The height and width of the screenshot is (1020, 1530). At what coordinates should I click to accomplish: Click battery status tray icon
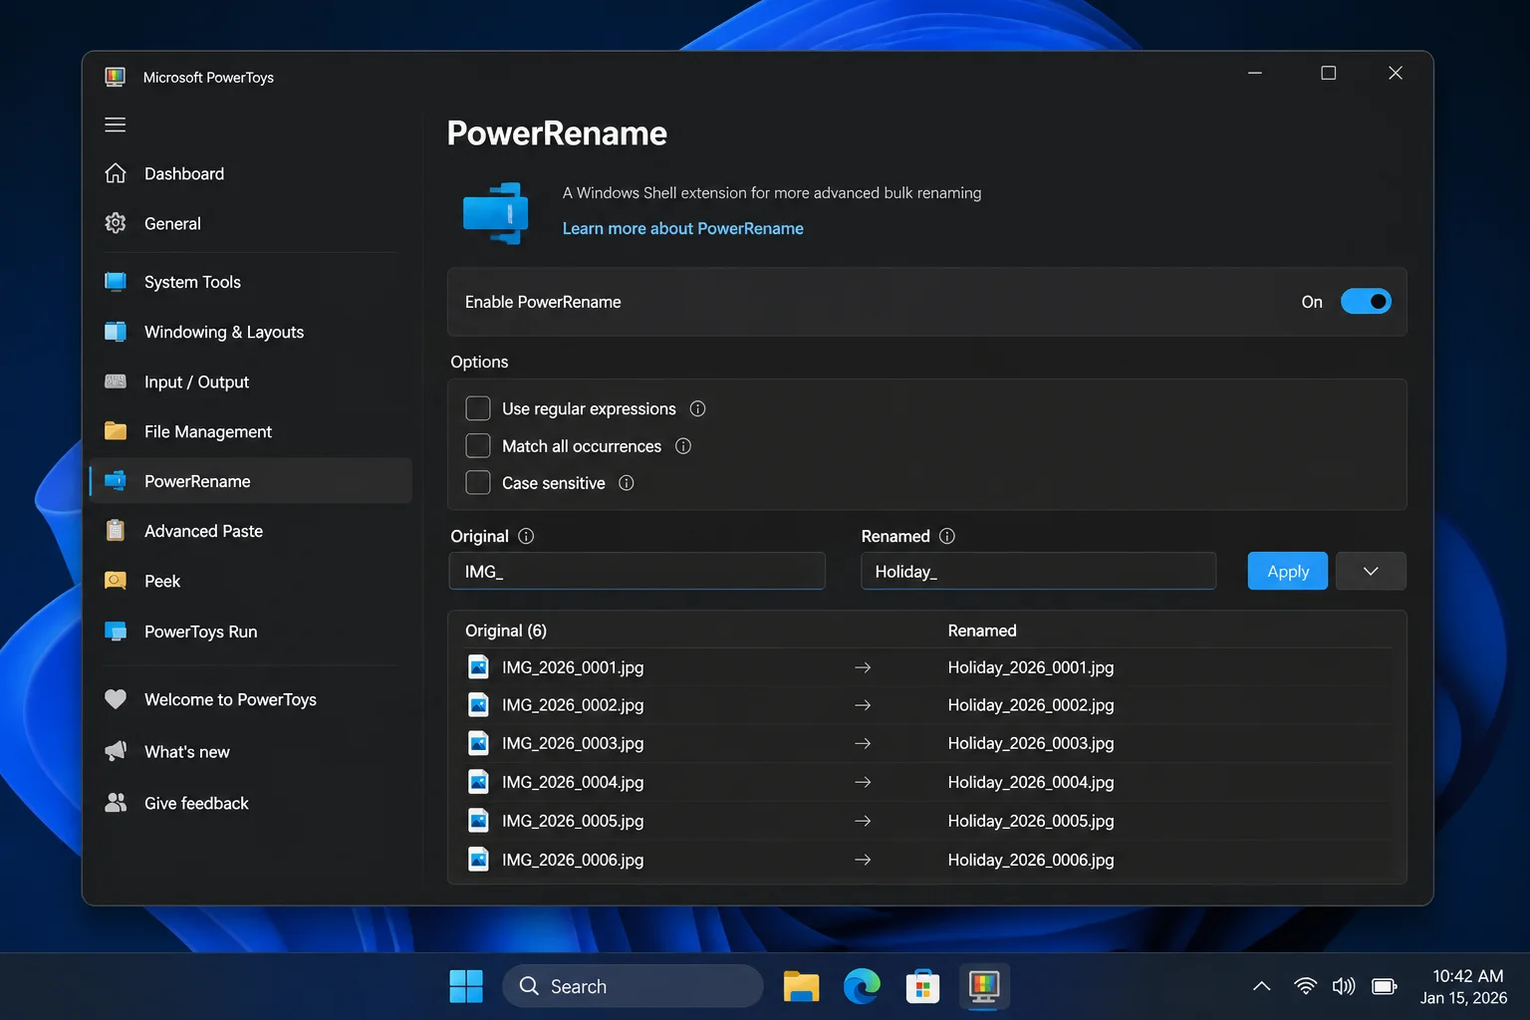coord(1385,986)
